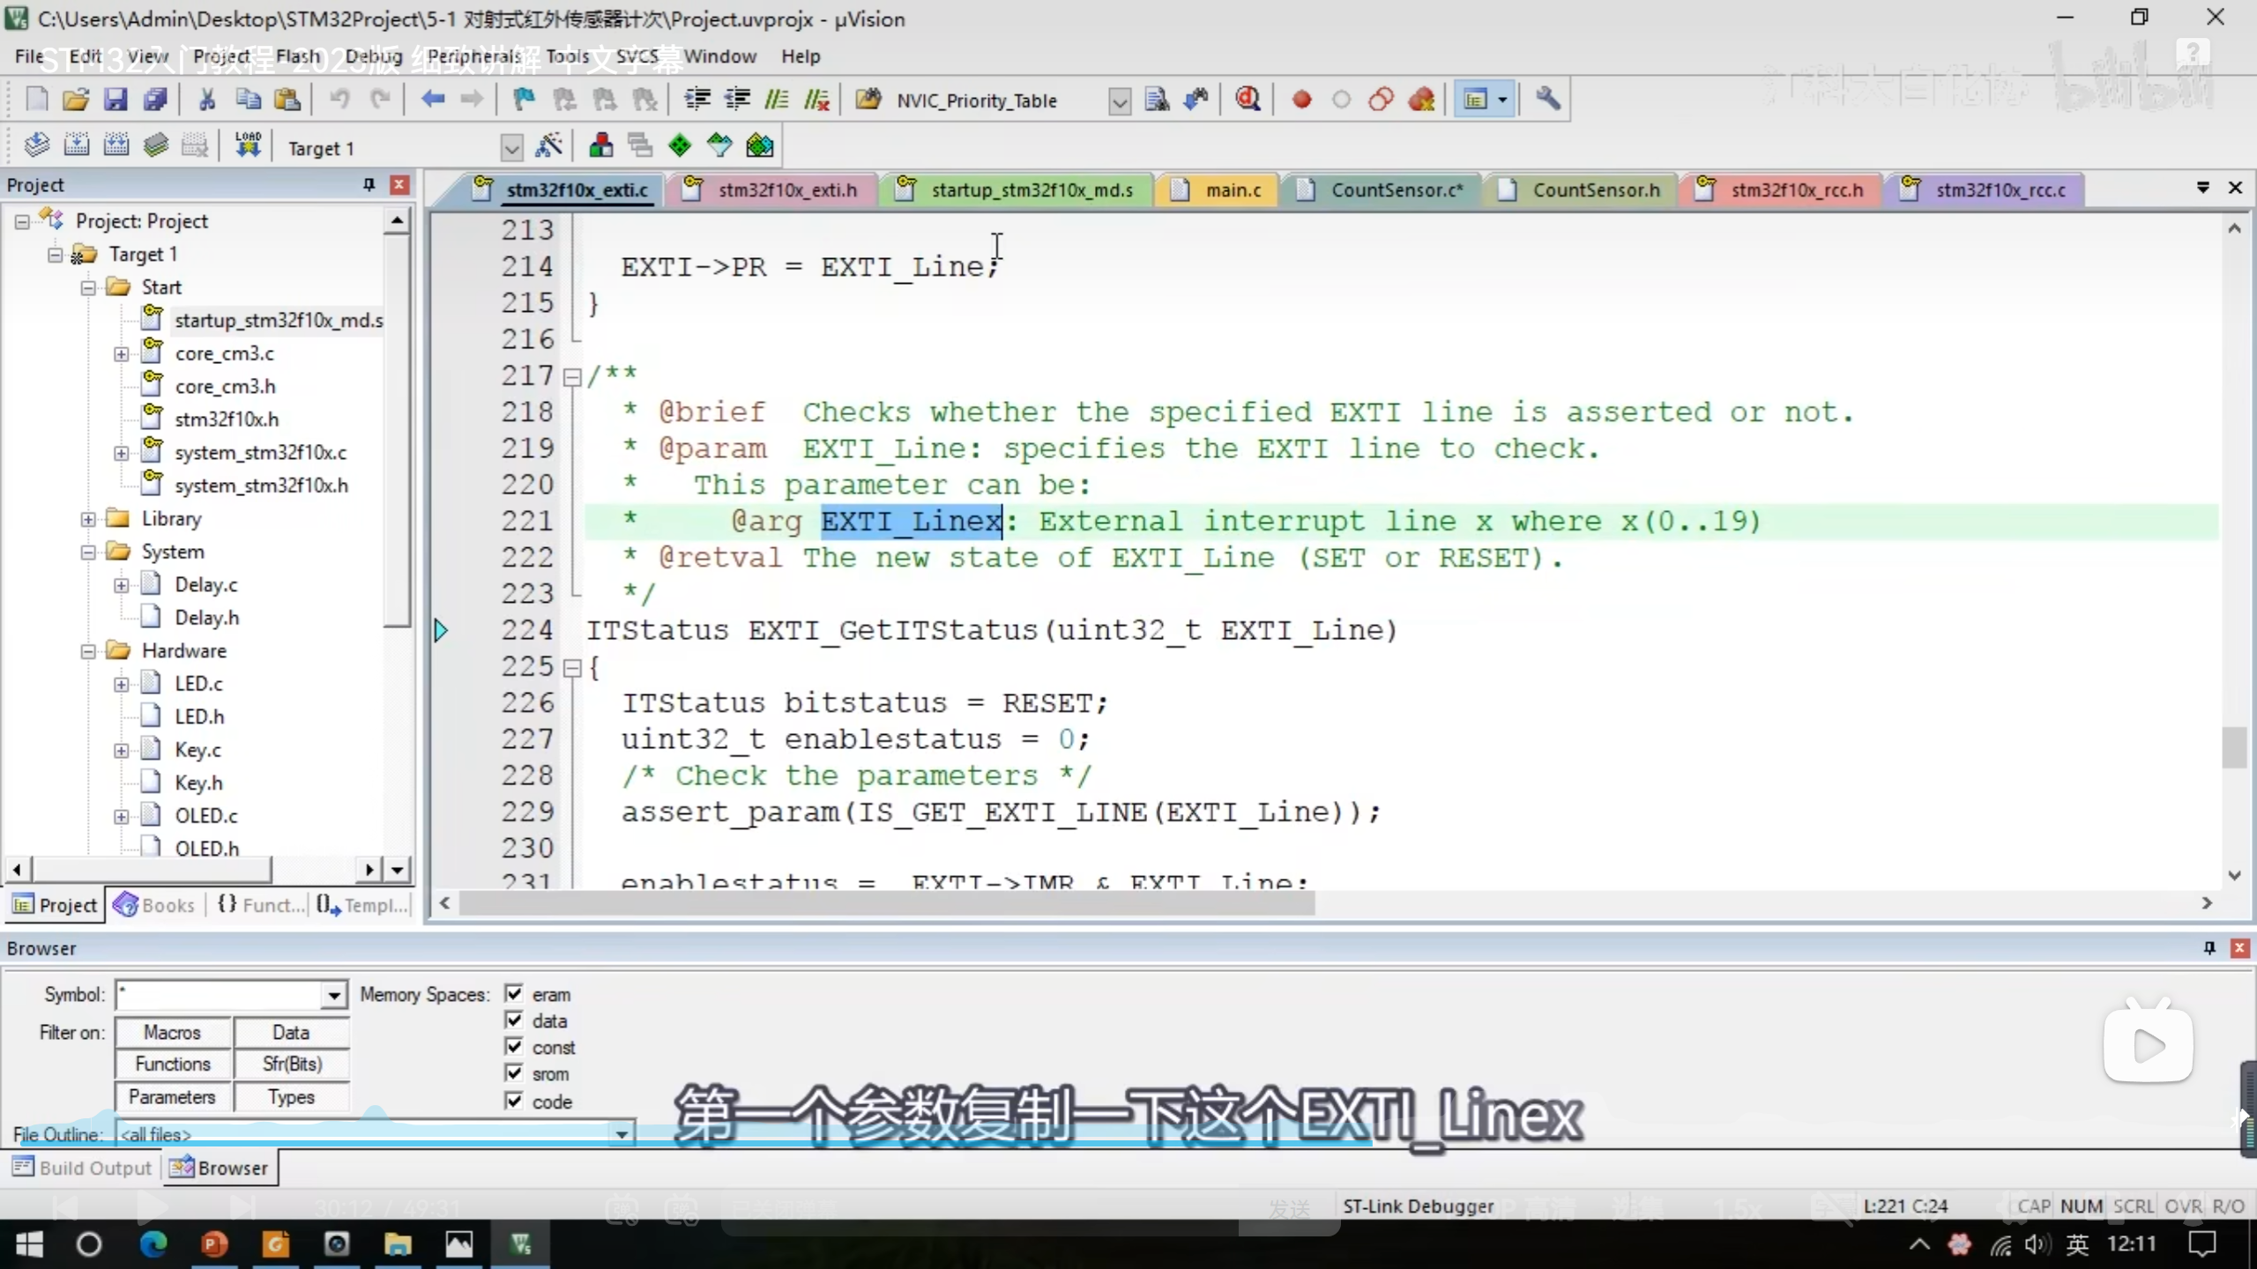This screenshot has height=1269, width=2257.
Task: Open the Peripherals menu
Action: [x=474, y=56]
